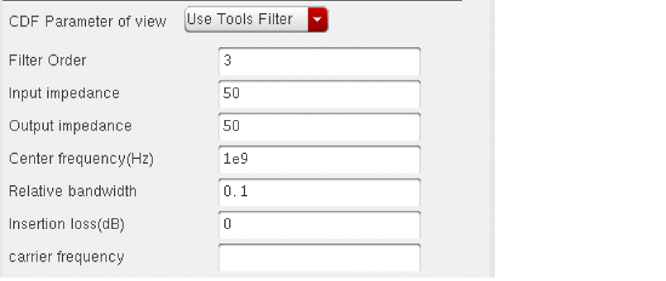This screenshot has width=666, height=281.
Task: Click the Insertion loss(dB) input box
Action: click(x=319, y=224)
